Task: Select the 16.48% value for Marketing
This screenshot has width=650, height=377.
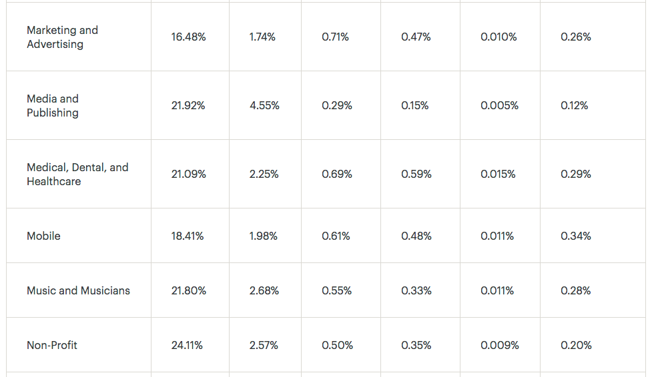Action: (189, 37)
